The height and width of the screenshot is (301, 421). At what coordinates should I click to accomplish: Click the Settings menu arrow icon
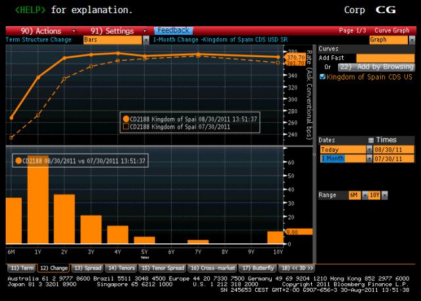[145, 31]
